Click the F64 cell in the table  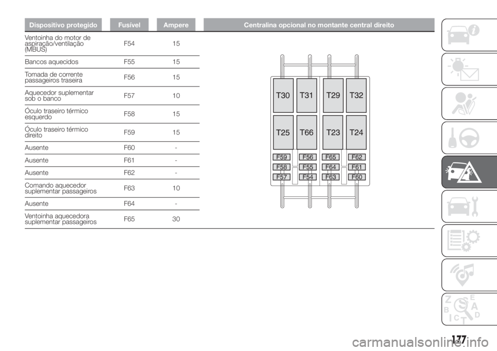[129, 203]
